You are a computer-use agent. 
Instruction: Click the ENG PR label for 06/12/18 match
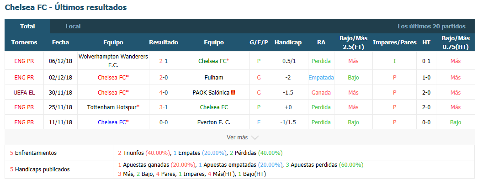click(24, 61)
